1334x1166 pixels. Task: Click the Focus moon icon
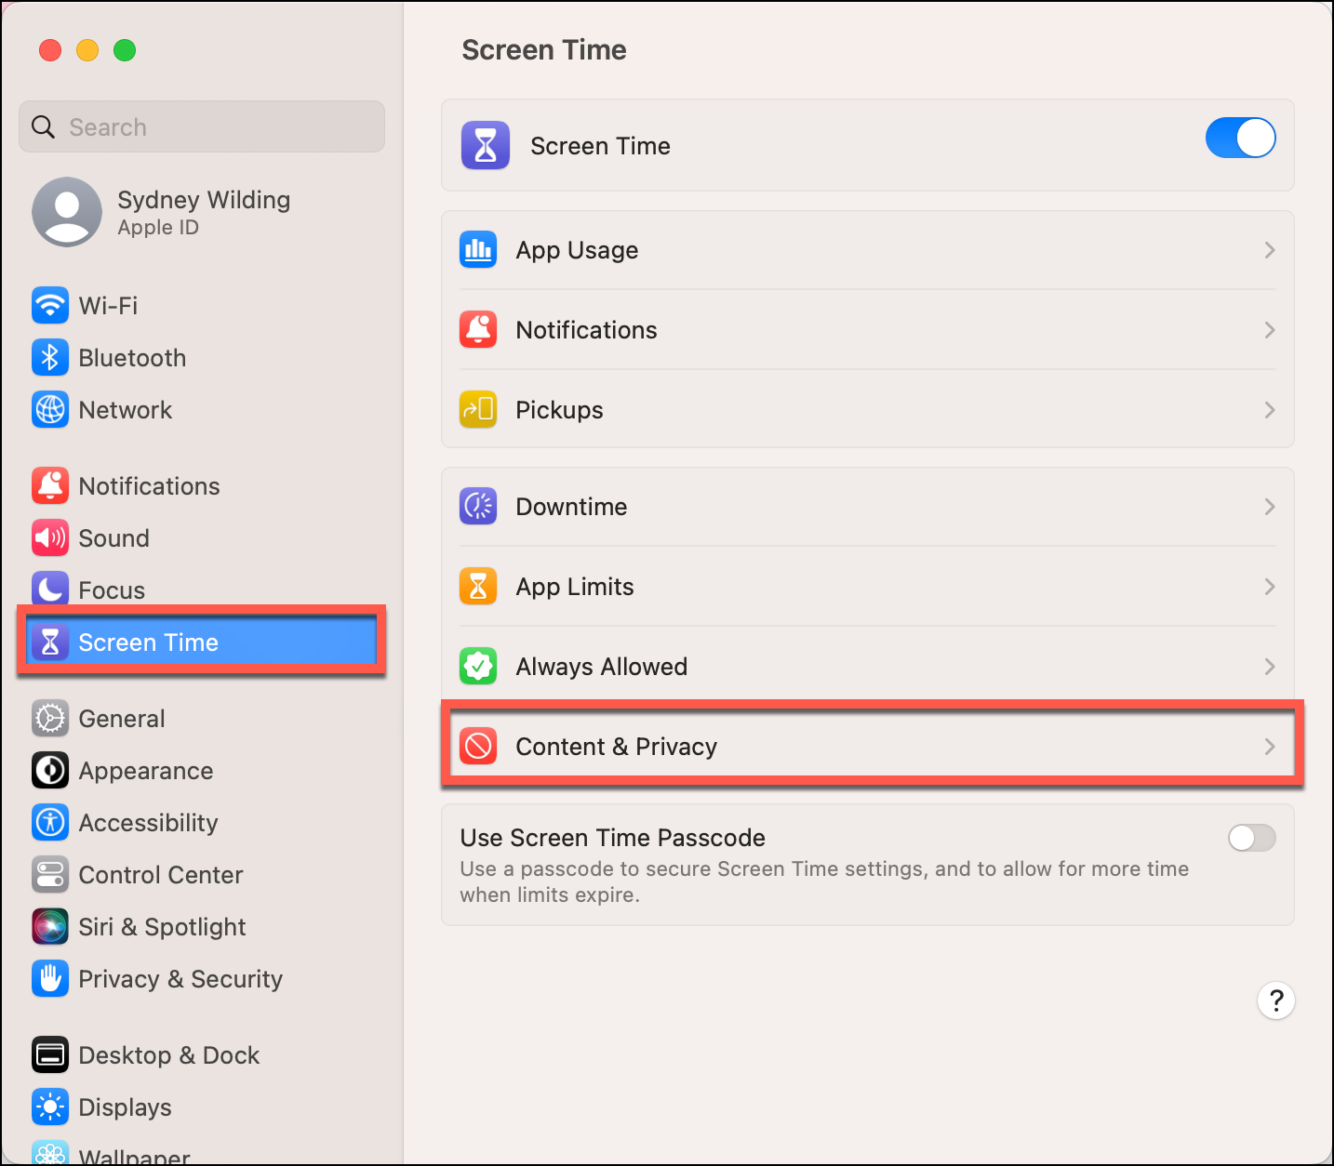click(x=50, y=589)
